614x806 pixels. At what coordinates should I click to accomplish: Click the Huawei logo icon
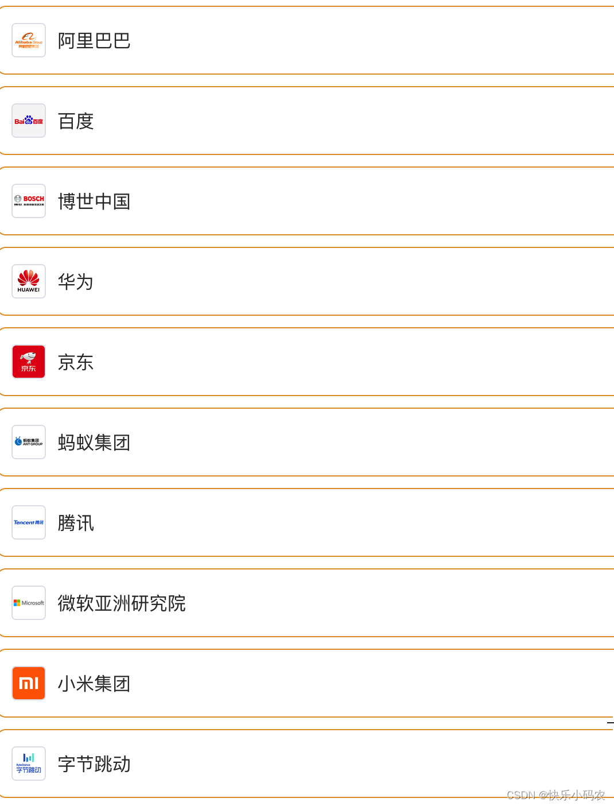pos(29,281)
